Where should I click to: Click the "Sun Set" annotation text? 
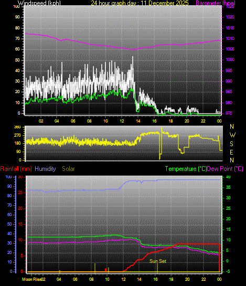[x=158, y=261]
